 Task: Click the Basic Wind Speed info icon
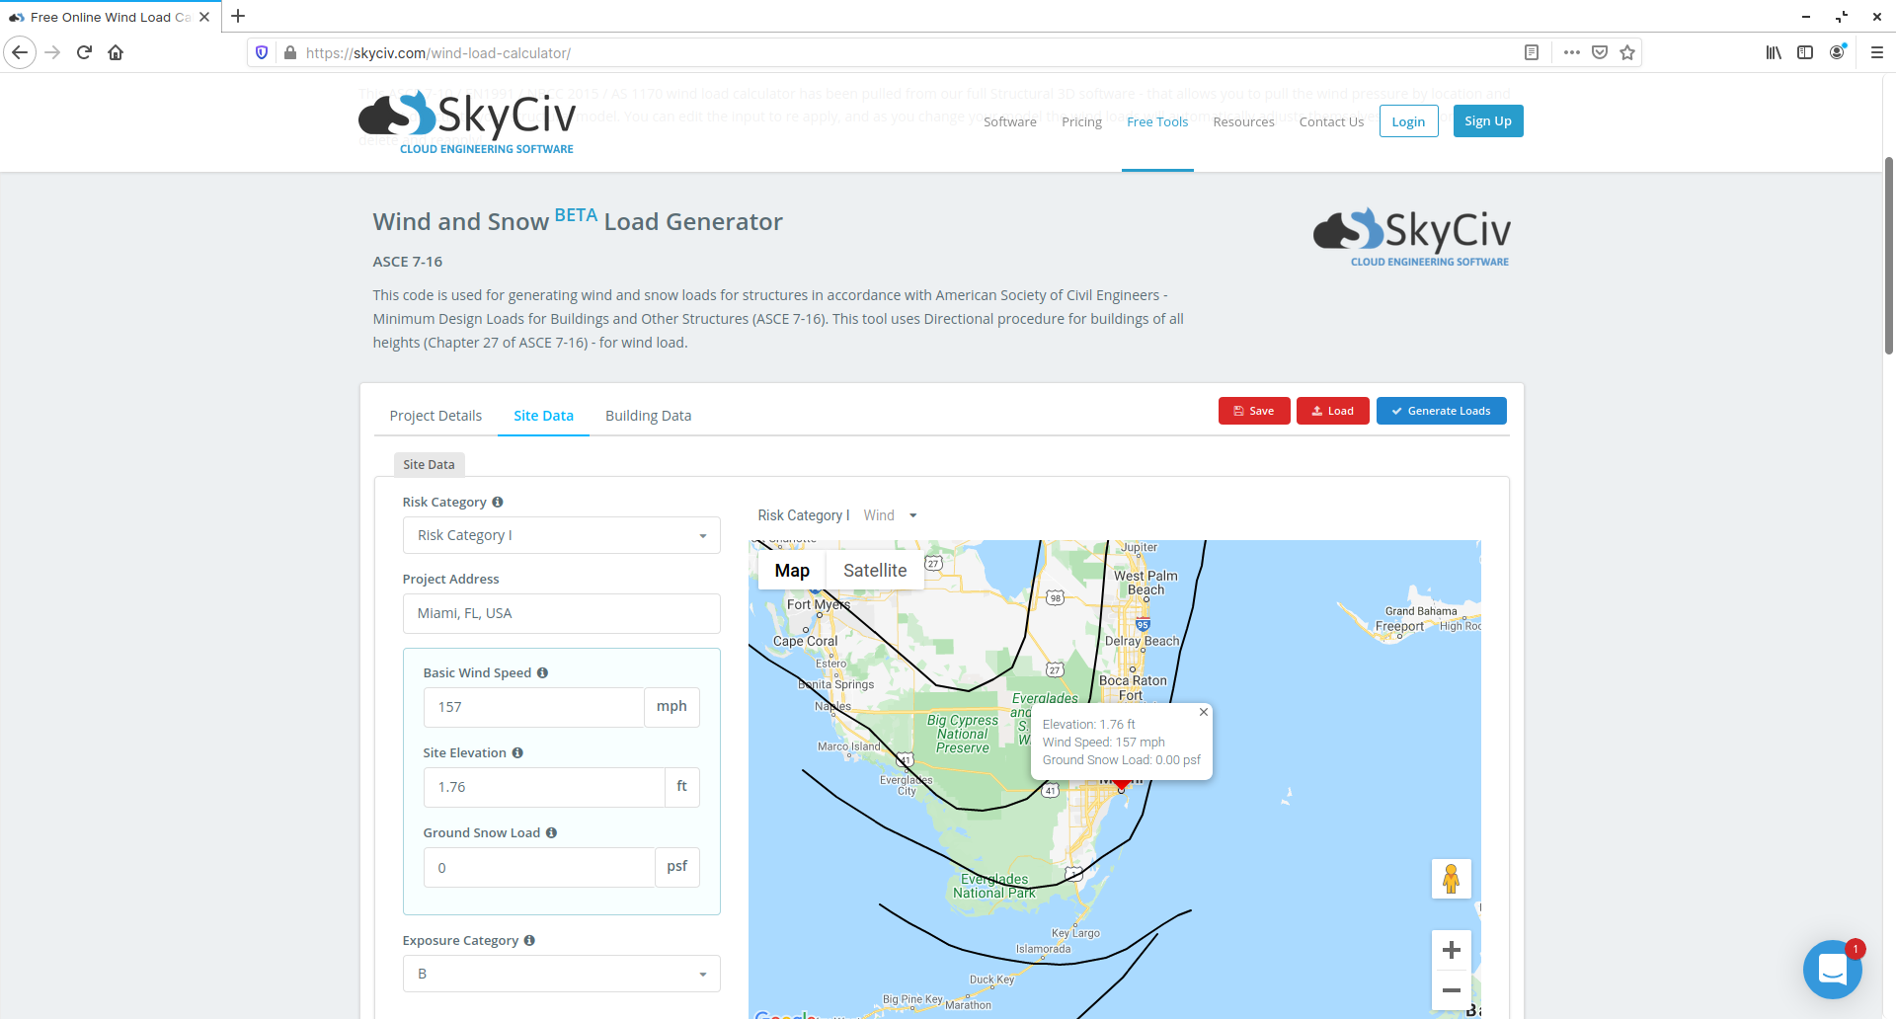pyautogui.click(x=542, y=672)
